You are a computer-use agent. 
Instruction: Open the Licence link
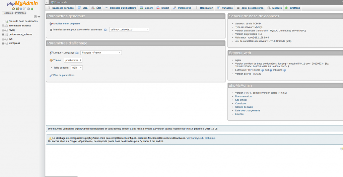pyautogui.click(x=239, y=114)
